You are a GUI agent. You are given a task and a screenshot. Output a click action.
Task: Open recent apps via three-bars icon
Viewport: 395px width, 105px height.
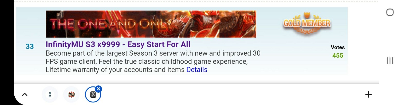point(390,61)
